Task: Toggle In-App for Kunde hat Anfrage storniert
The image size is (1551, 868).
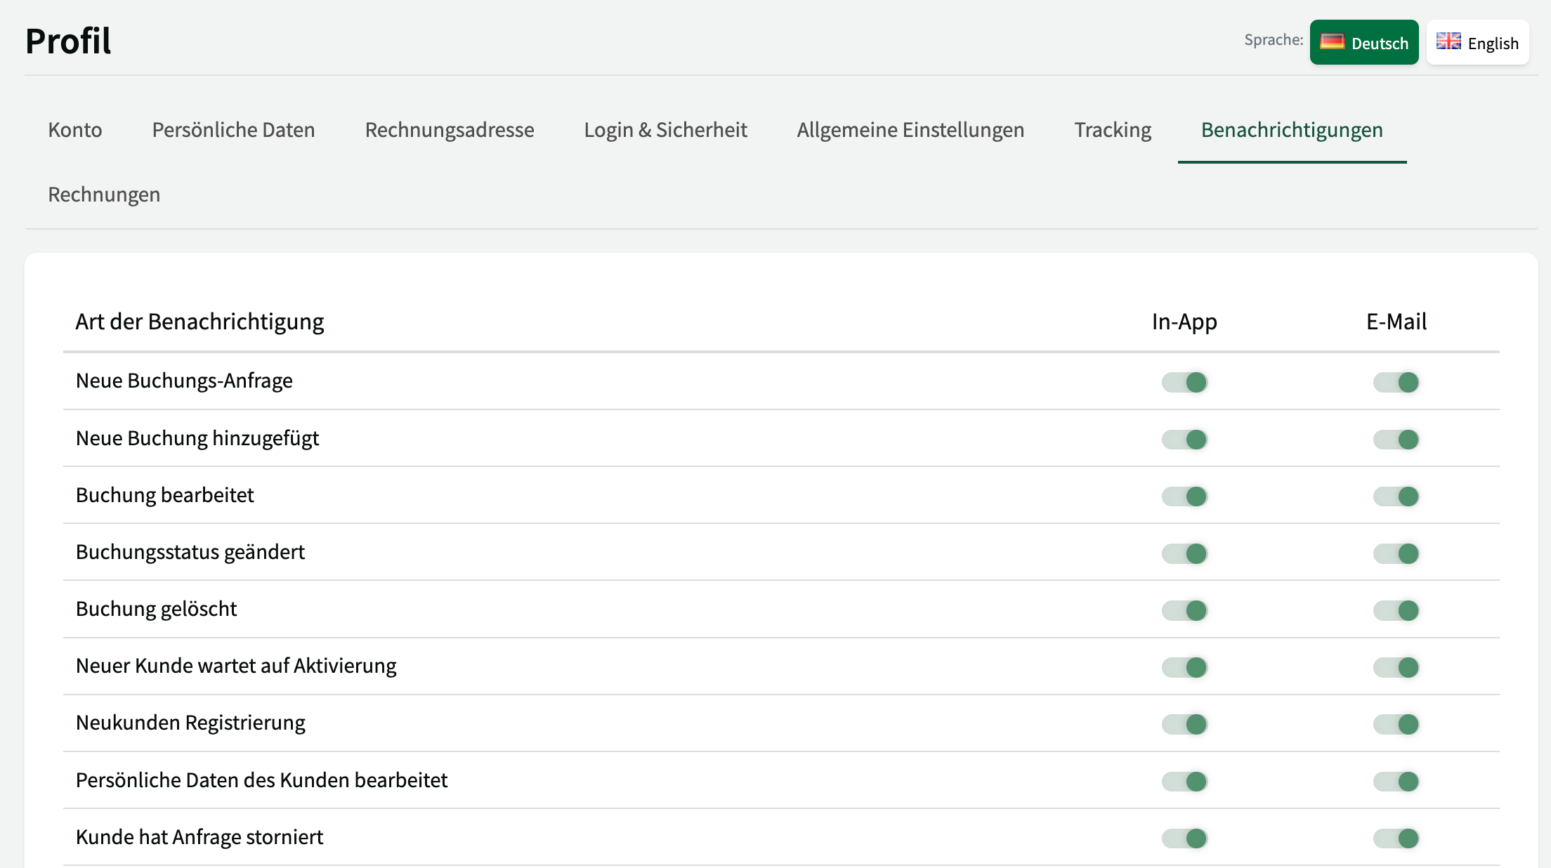Action: [1184, 838]
